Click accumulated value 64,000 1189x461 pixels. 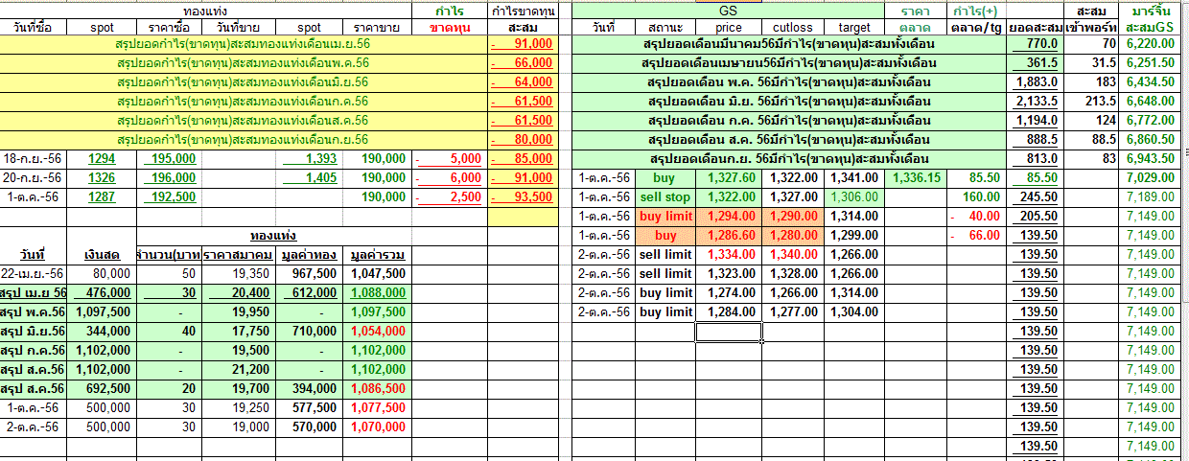point(522,82)
